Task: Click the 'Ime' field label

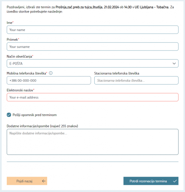Action: point(10,23)
